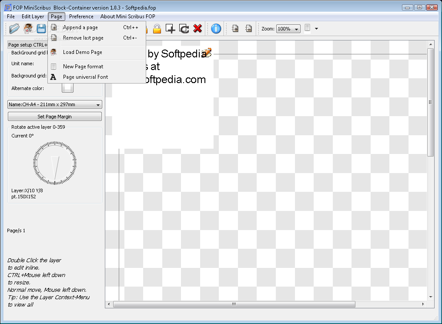Click the scroll-down arrow of the canvas
The height and width of the screenshot is (324, 442).
pos(430,297)
